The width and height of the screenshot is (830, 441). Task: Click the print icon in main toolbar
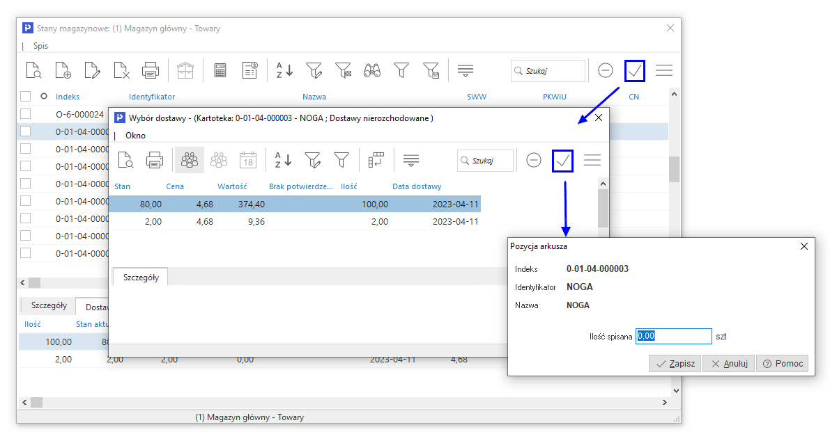[x=151, y=70]
